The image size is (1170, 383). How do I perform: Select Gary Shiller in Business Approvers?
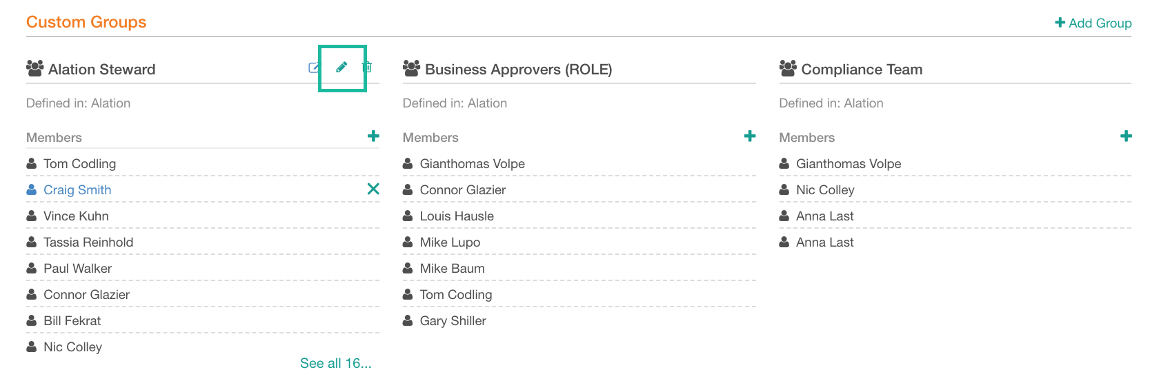579,321
